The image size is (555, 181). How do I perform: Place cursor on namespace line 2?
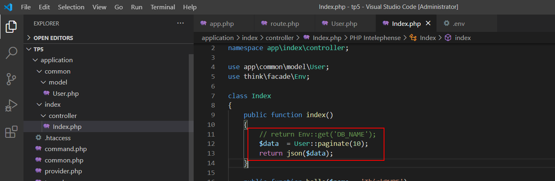click(288, 48)
